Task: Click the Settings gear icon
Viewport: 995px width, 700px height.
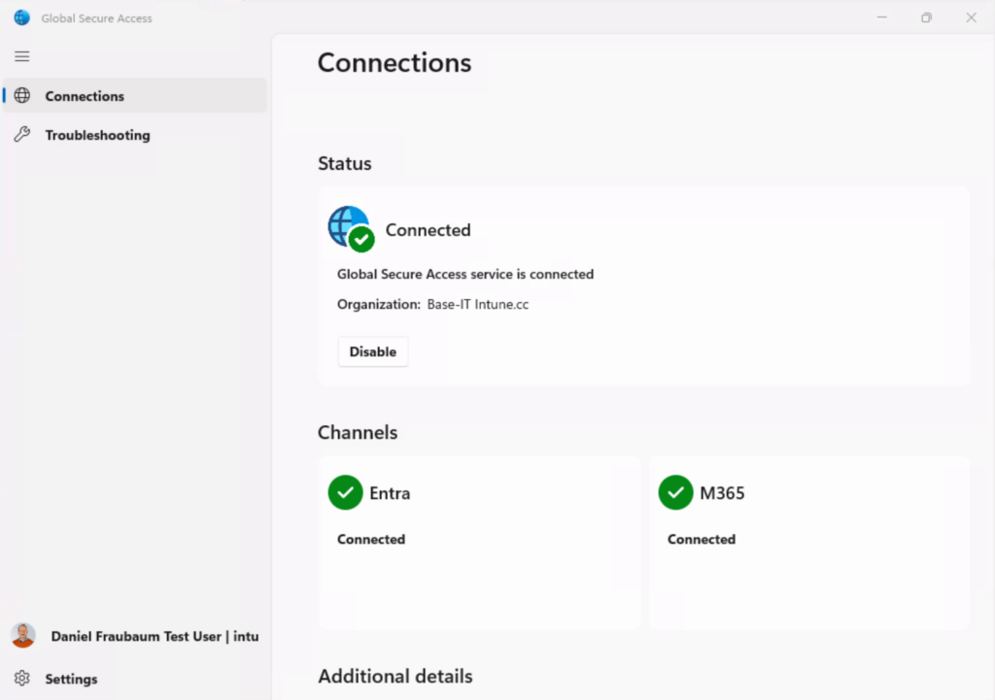Action: click(x=22, y=679)
